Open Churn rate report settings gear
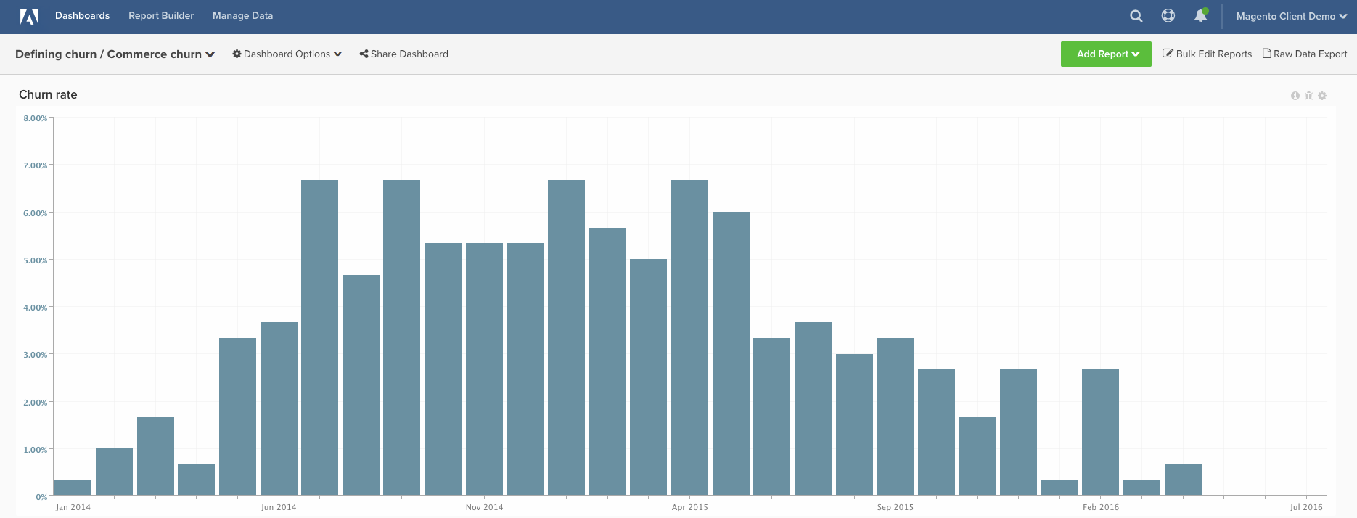This screenshot has height=518, width=1357. click(x=1322, y=96)
